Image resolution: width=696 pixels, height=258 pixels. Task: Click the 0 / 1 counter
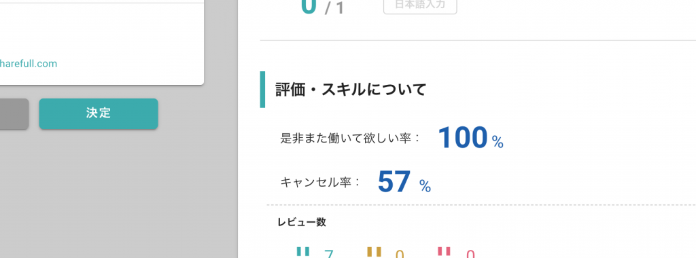(x=322, y=7)
